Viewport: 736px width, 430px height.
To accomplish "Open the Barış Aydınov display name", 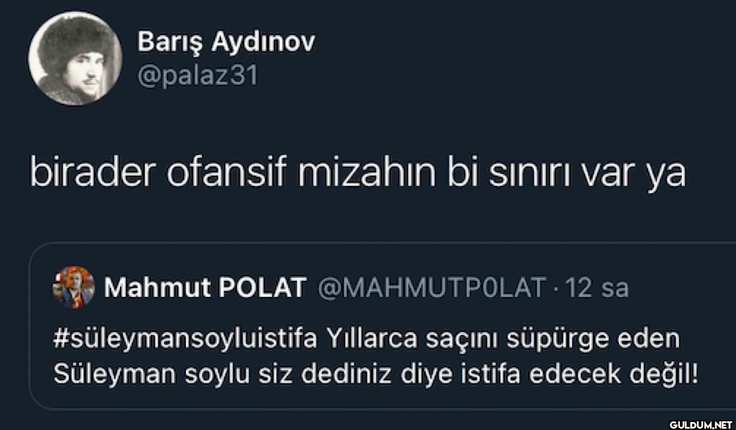I will [225, 42].
